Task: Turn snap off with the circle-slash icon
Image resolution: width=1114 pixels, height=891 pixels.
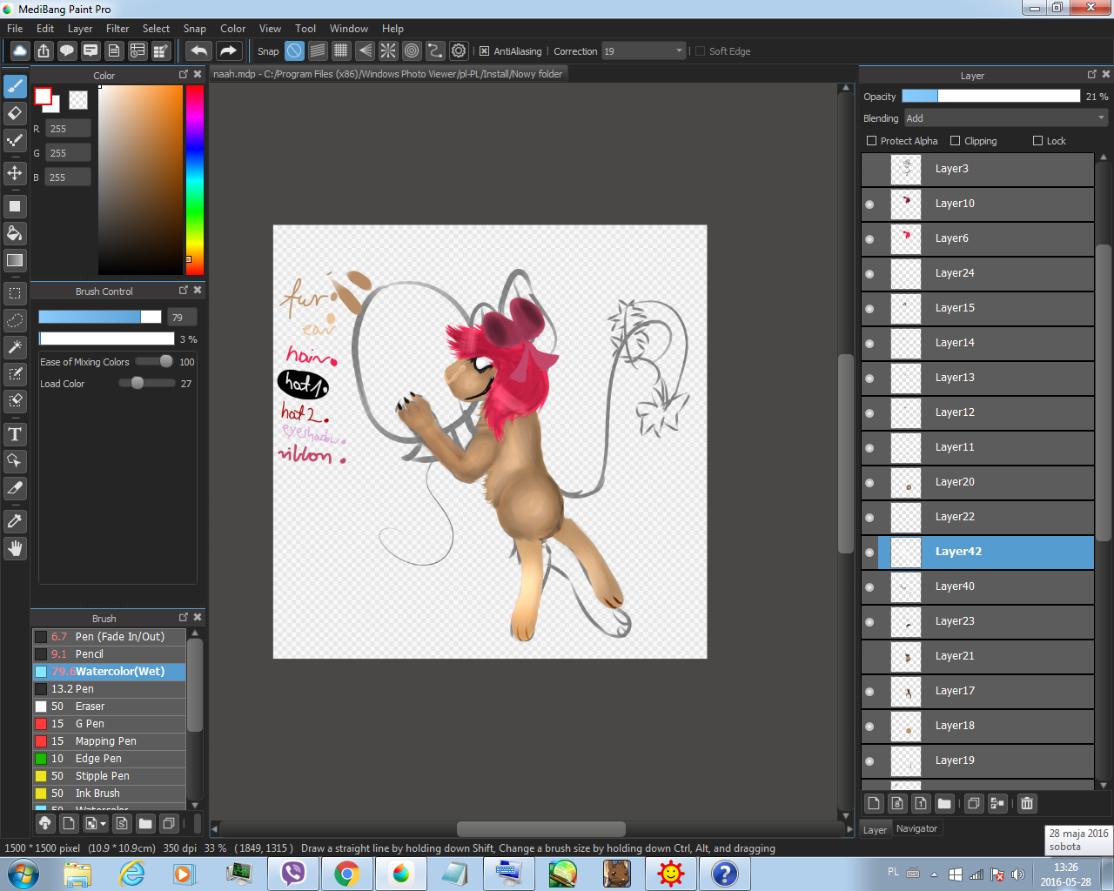Action: 295,50
